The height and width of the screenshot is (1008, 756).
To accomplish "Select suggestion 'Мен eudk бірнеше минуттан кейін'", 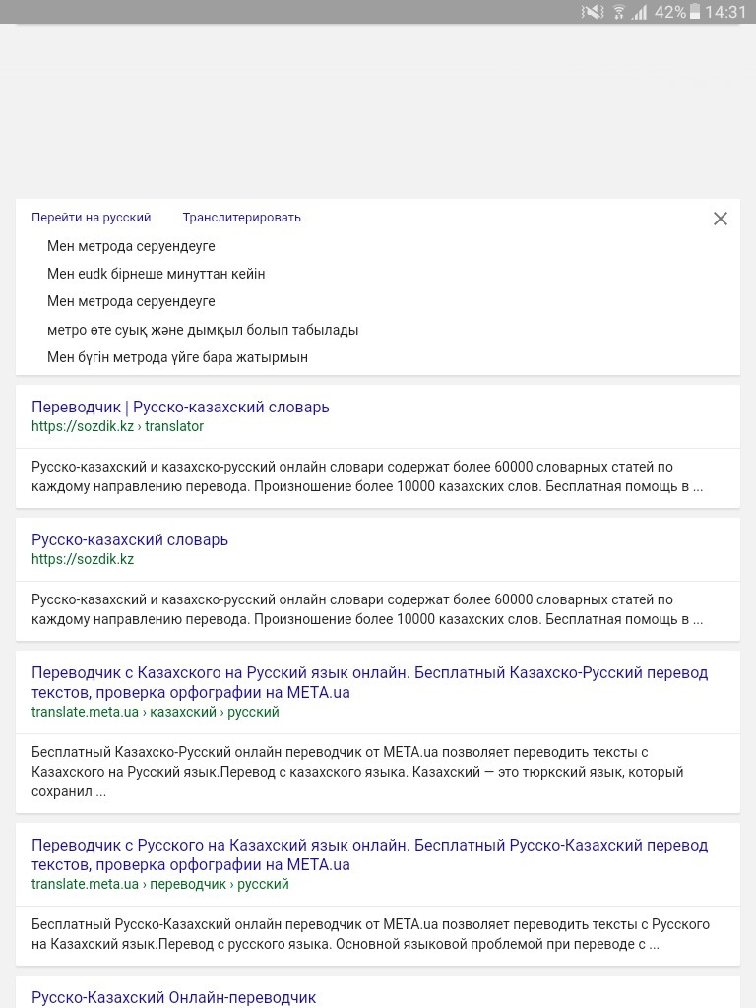I will [x=157, y=274].
